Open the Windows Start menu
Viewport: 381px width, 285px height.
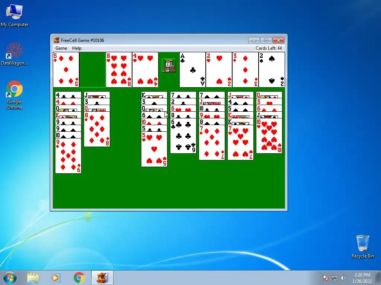(x=10, y=278)
